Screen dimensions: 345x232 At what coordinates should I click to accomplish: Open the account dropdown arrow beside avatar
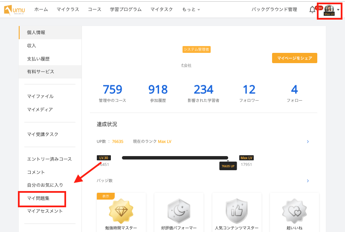[338, 9]
